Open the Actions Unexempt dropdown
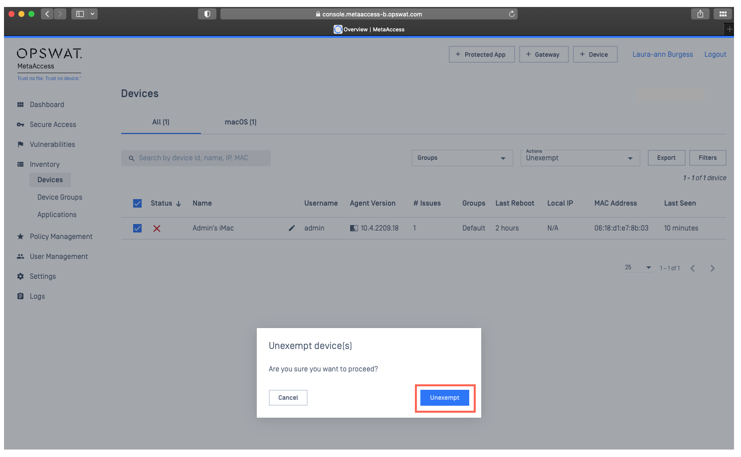The width and height of the screenshot is (741, 457). [x=580, y=158]
